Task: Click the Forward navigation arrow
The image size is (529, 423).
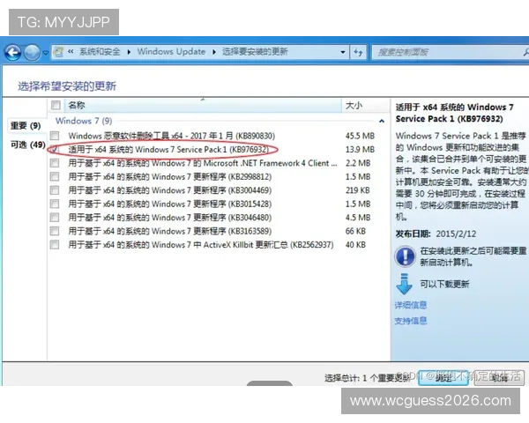Action: click(32, 52)
